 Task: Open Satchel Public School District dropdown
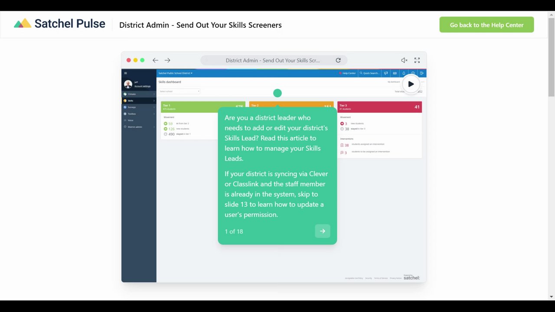175,73
